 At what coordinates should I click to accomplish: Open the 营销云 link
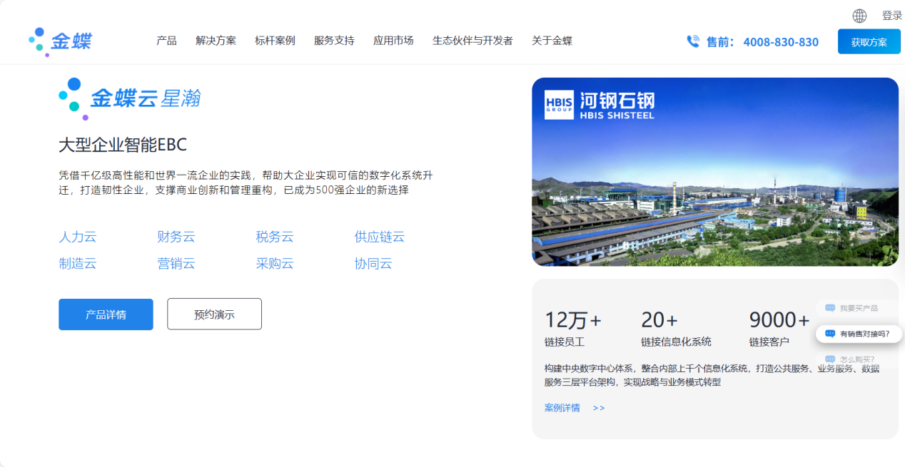coord(176,264)
